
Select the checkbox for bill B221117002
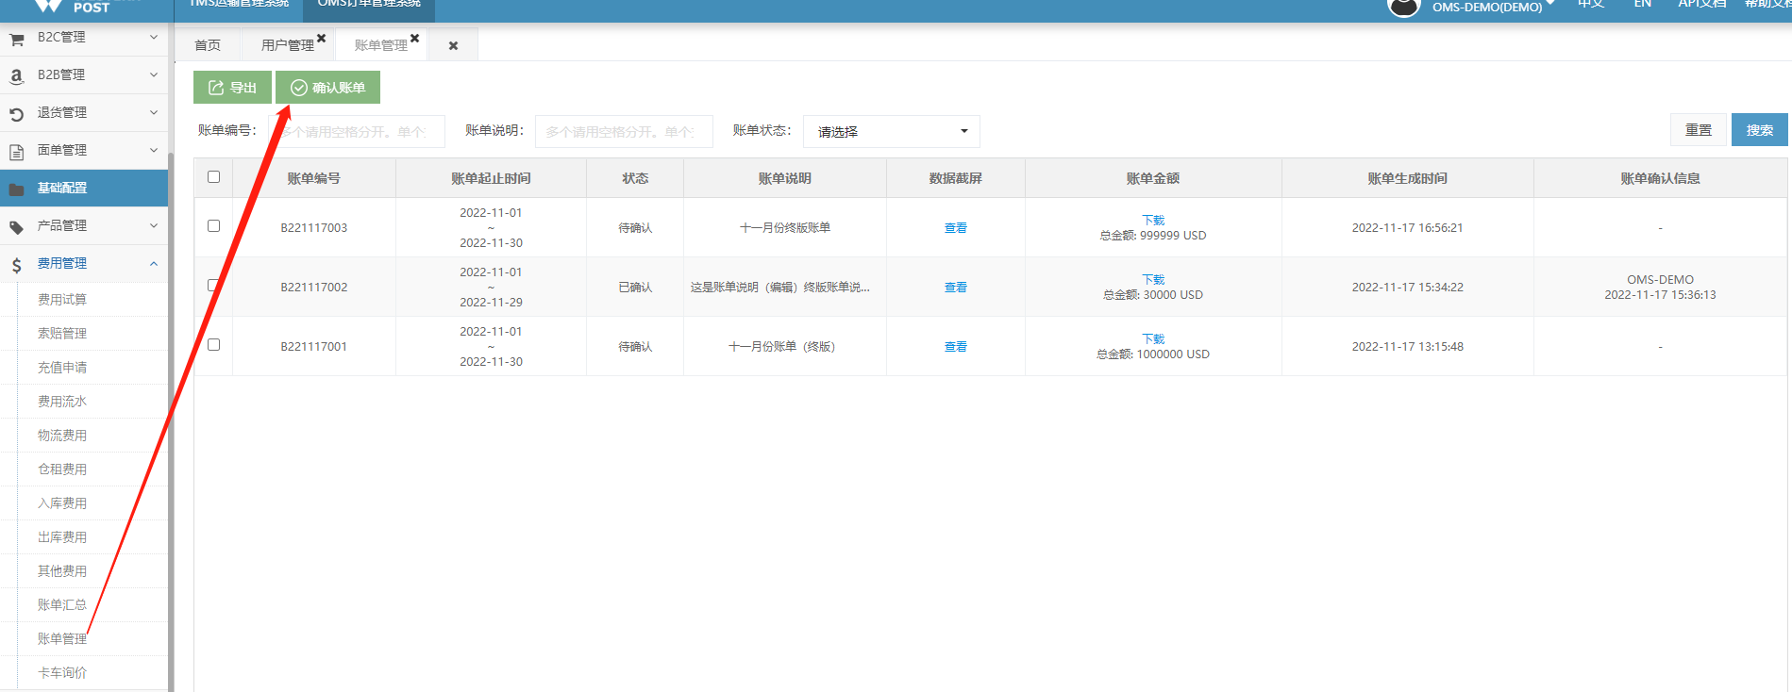(213, 285)
